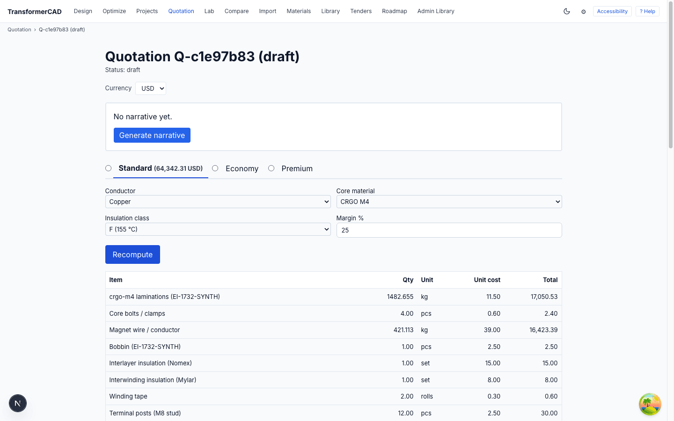
Task: Click the Recompute button
Action: [132, 254]
